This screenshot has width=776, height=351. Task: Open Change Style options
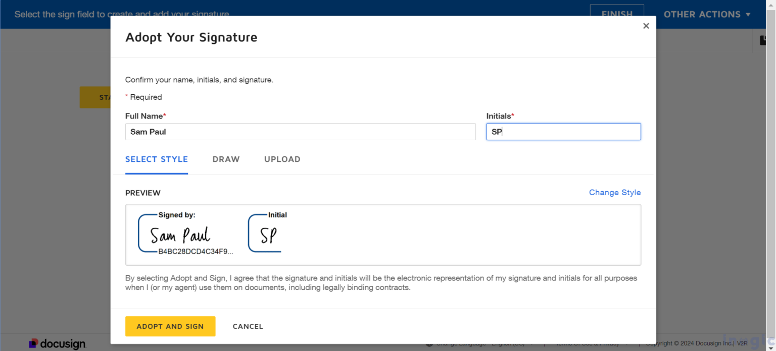coord(615,192)
